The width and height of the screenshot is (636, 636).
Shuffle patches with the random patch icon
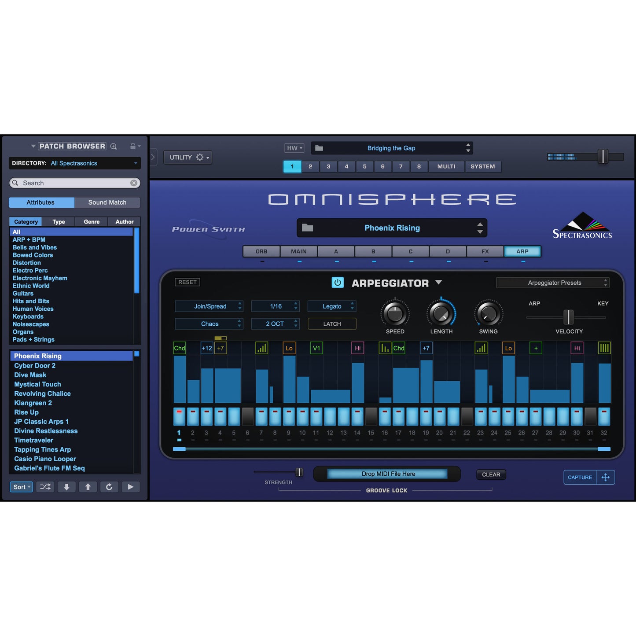[45, 487]
